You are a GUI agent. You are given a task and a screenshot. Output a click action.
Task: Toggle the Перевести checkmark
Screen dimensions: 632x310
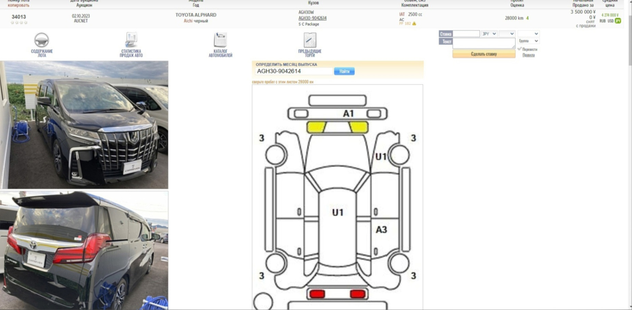click(520, 49)
